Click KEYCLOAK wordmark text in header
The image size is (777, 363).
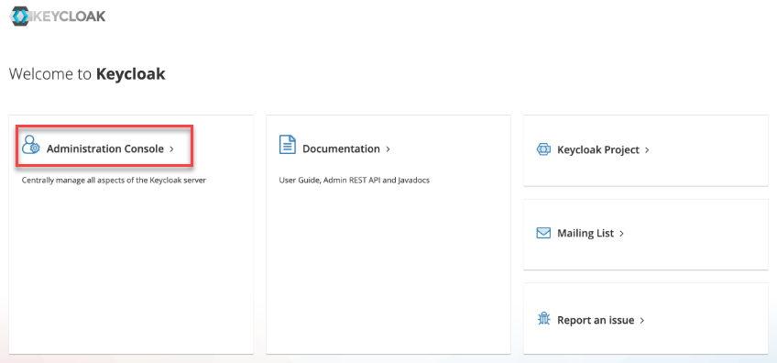[70, 16]
